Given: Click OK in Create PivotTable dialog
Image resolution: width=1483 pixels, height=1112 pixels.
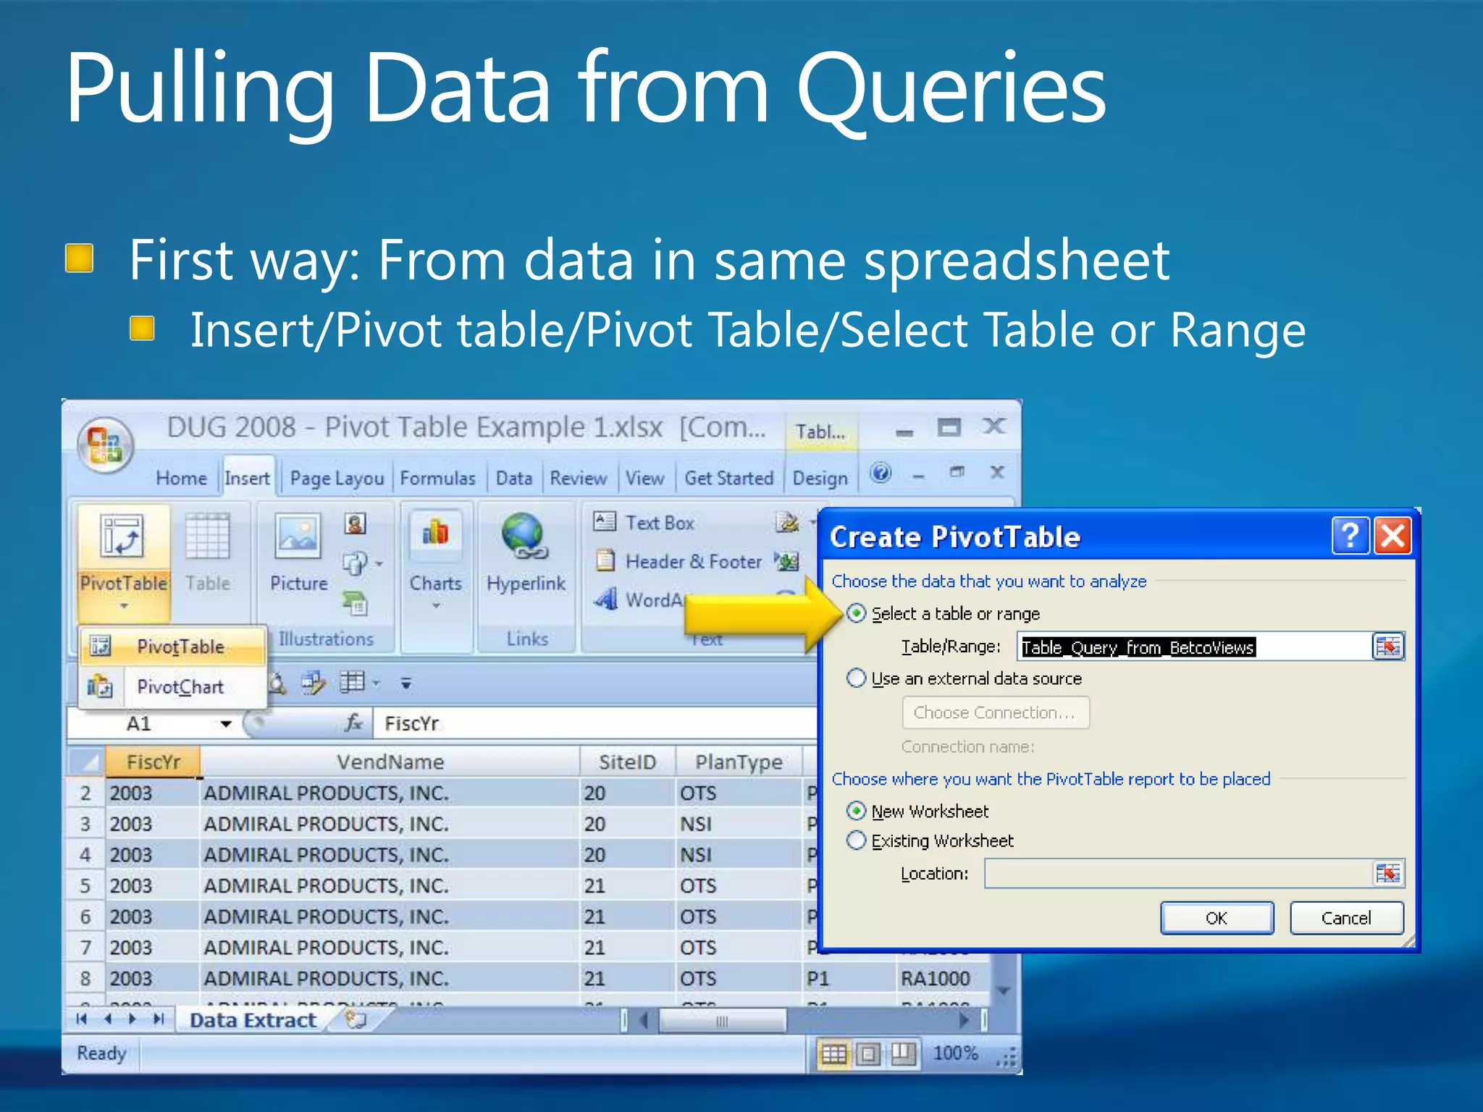Looking at the screenshot, I should (1217, 918).
